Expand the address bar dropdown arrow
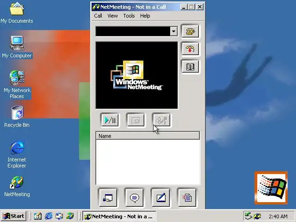 click(174, 31)
